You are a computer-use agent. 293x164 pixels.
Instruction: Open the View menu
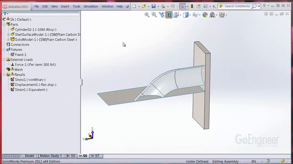pyautogui.click(x=54, y=6)
